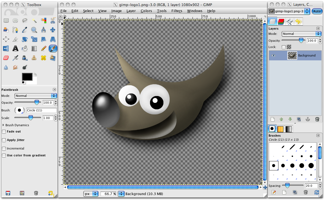Click the Circle (11) brush name field
This screenshot has width=325, height=200.
(x=41, y=110)
